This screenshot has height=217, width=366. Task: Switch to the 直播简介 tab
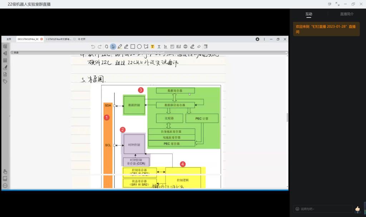[347, 14]
